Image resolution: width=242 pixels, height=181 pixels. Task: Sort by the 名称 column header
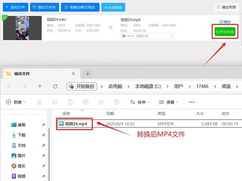(x=66, y=113)
